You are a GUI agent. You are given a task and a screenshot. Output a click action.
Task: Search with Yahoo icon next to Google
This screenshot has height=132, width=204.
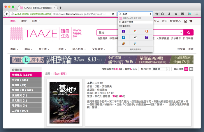point(124,31)
